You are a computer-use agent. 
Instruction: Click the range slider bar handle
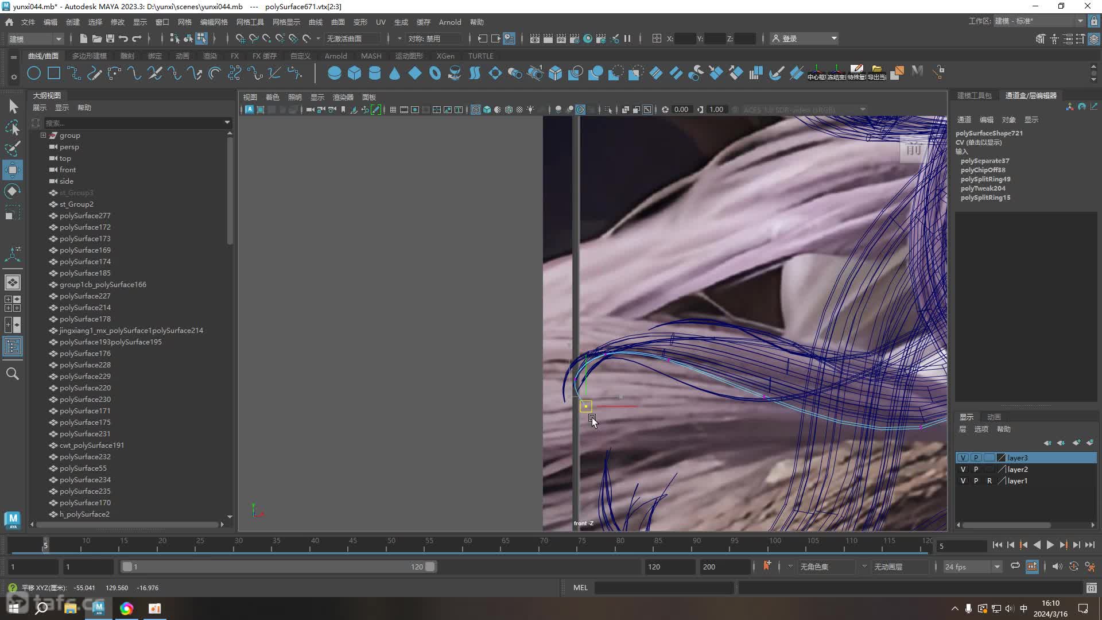(x=278, y=567)
